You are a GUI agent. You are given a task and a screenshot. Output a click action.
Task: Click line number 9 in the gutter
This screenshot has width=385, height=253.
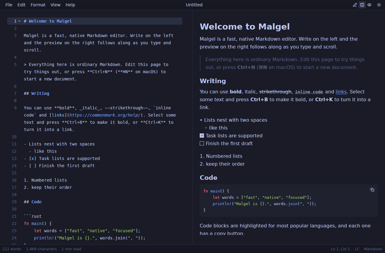[x=15, y=108]
